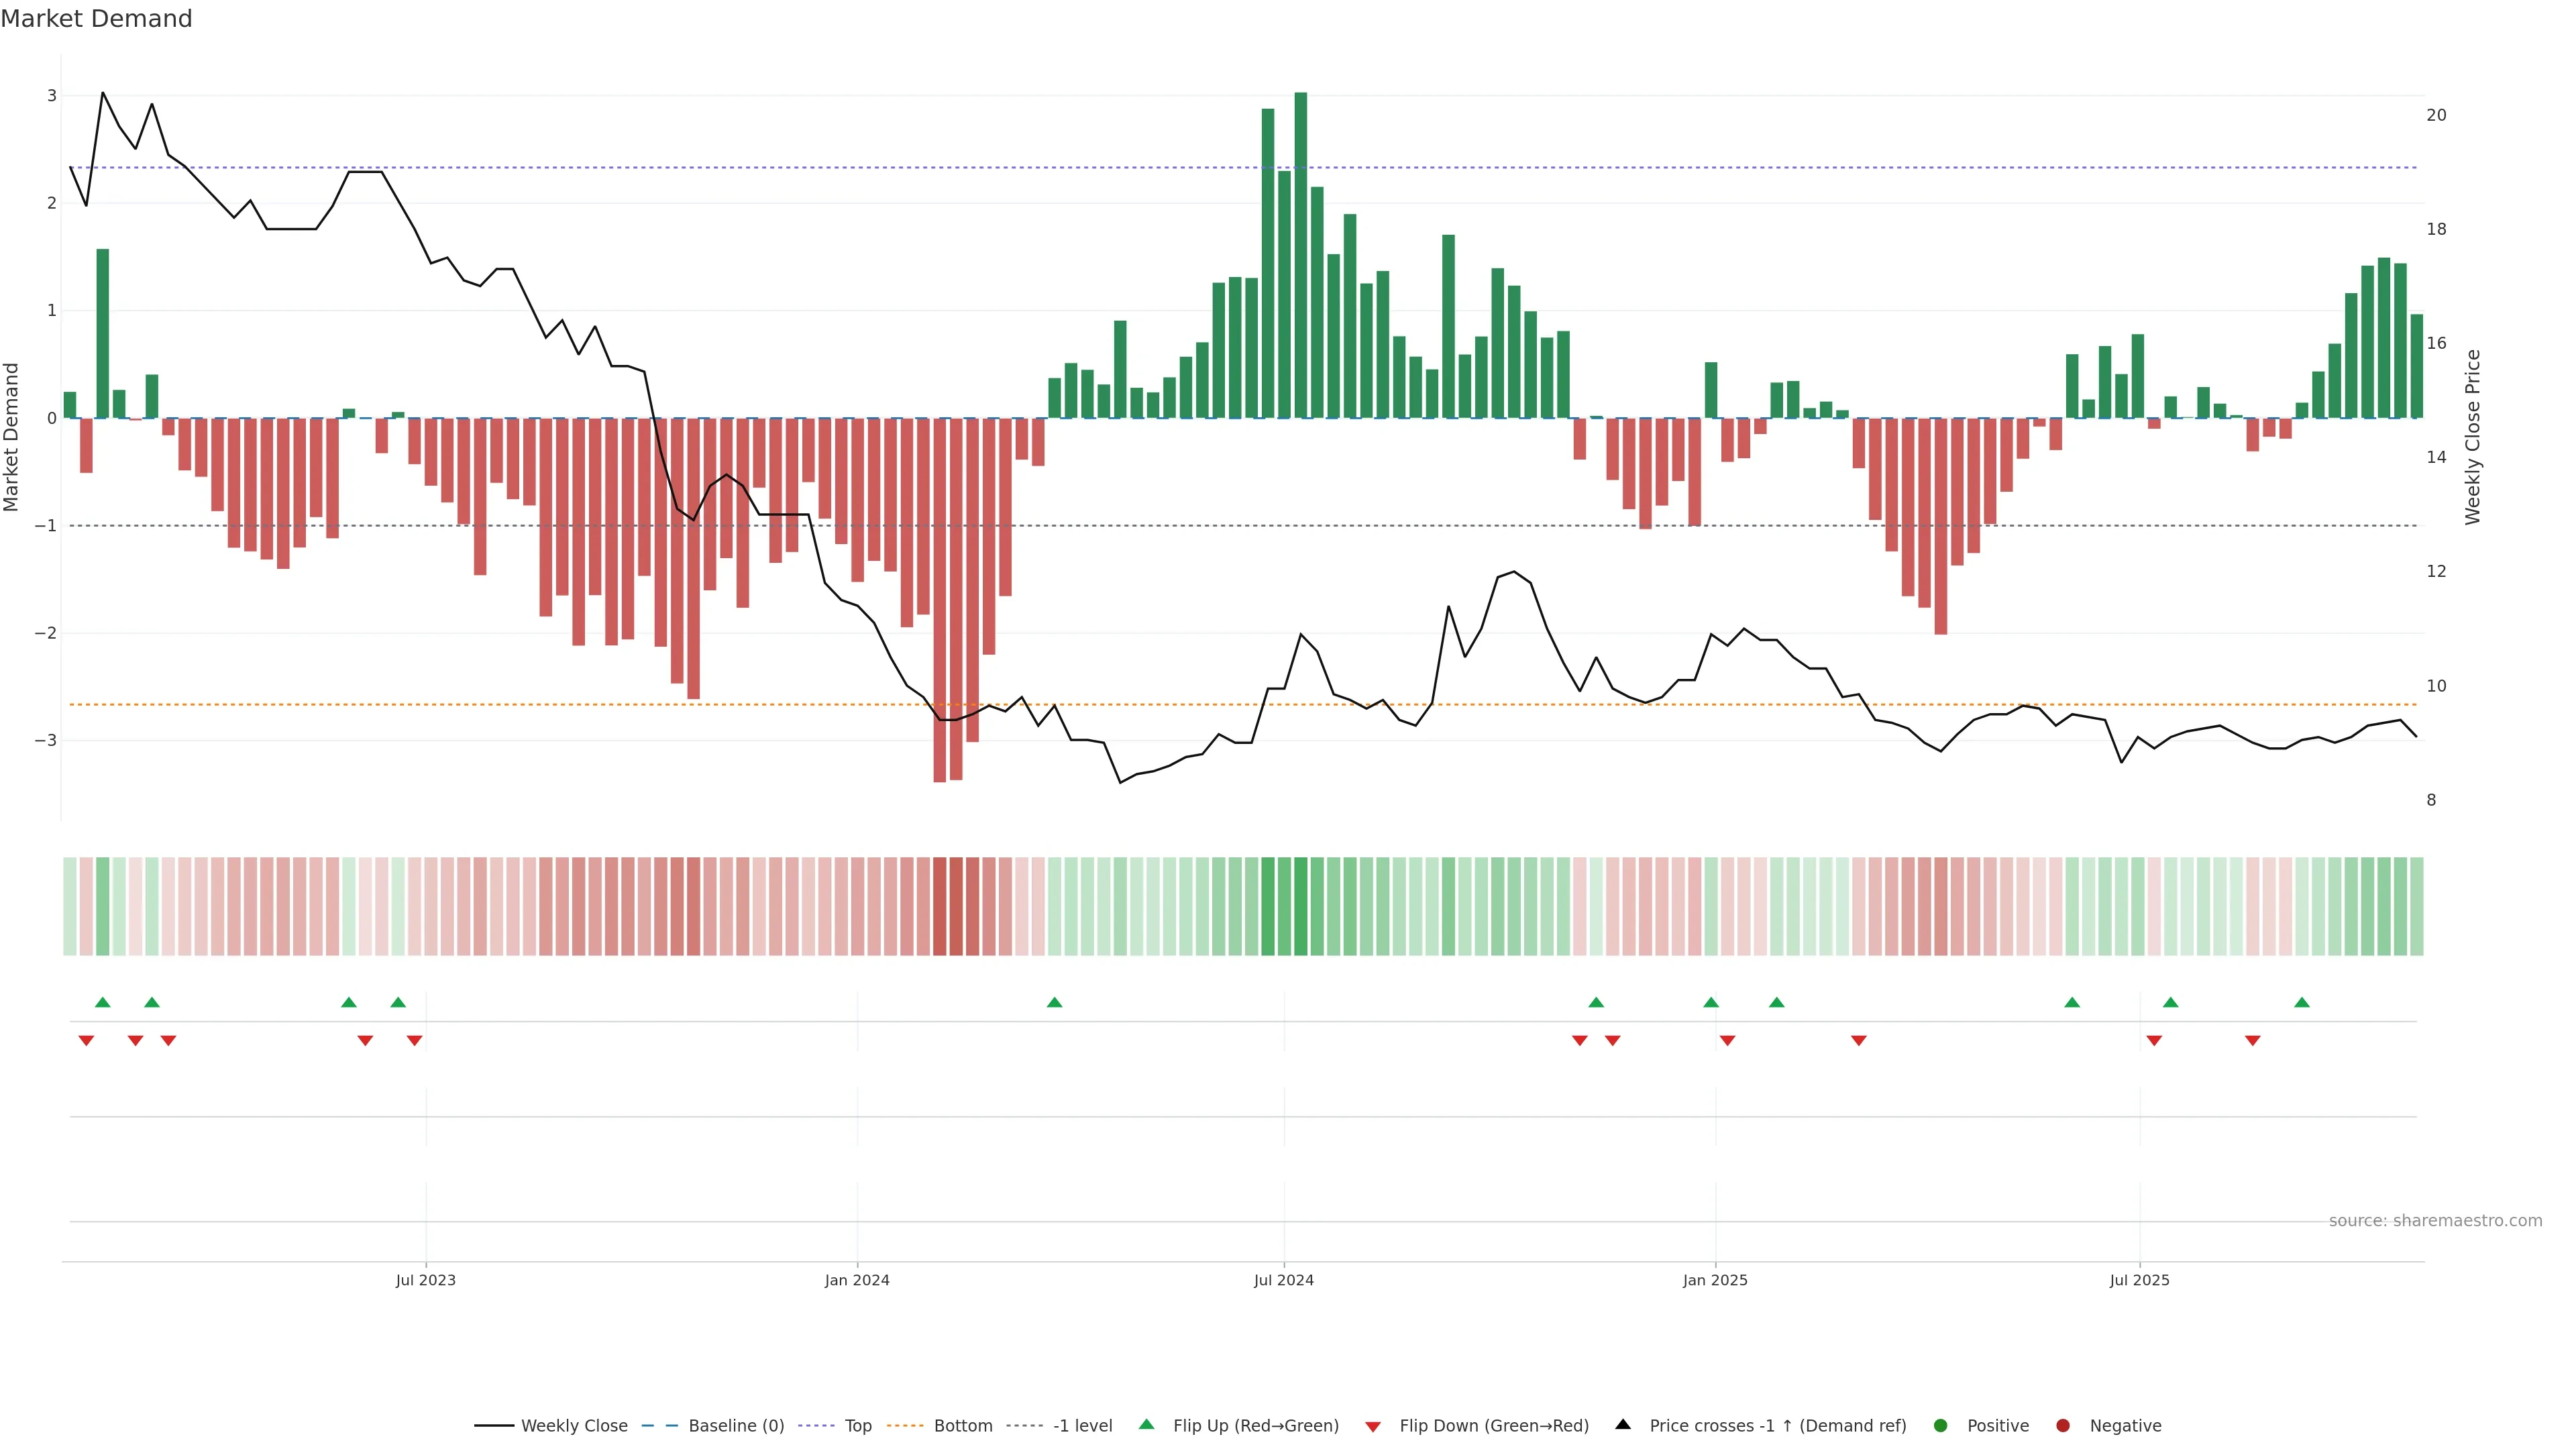Click the Weekly Close Price axis title
The height and width of the screenshot is (1449, 2576).
2473,437
